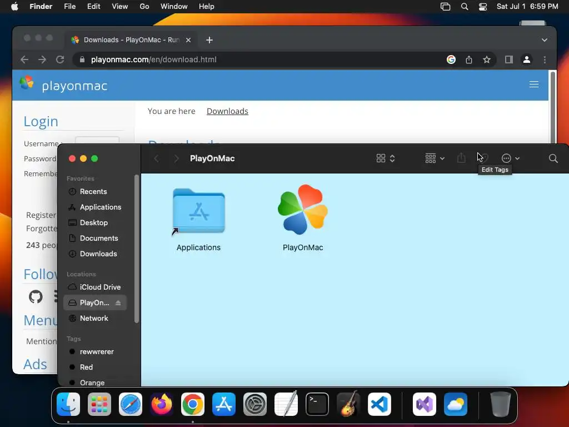569x427 pixels.
Task: Open Control Center in menu bar
Action: (483, 7)
